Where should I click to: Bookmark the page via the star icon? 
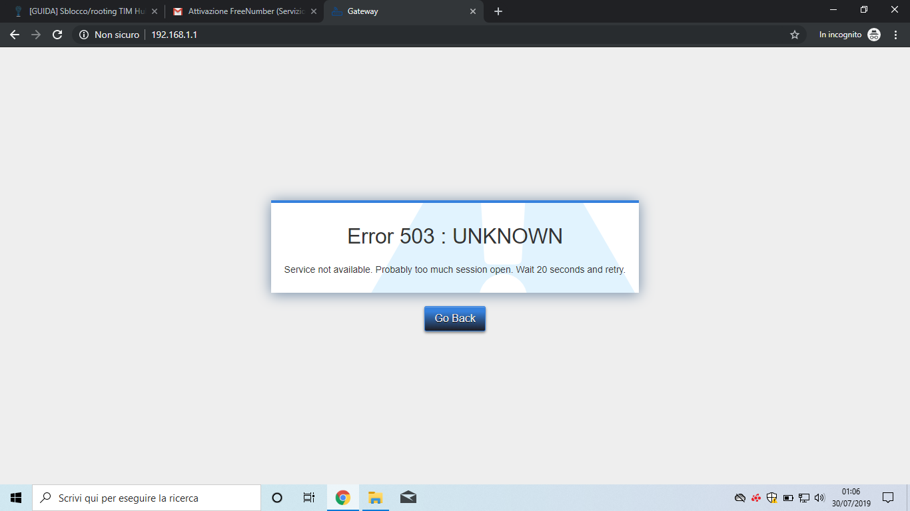tap(795, 35)
